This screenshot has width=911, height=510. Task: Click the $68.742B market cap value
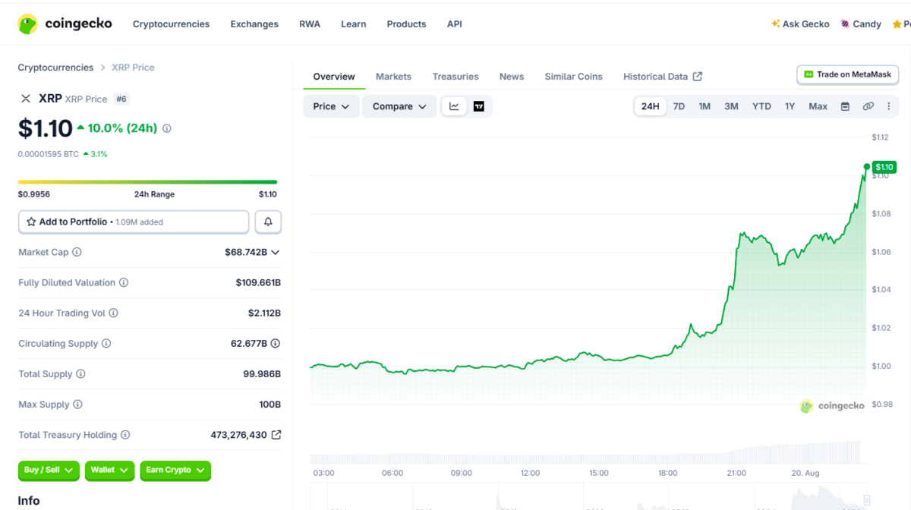[x=246, y=252]
